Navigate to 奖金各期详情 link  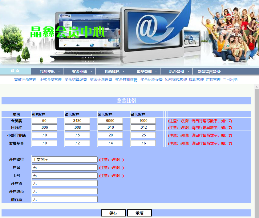click(126, 80)
